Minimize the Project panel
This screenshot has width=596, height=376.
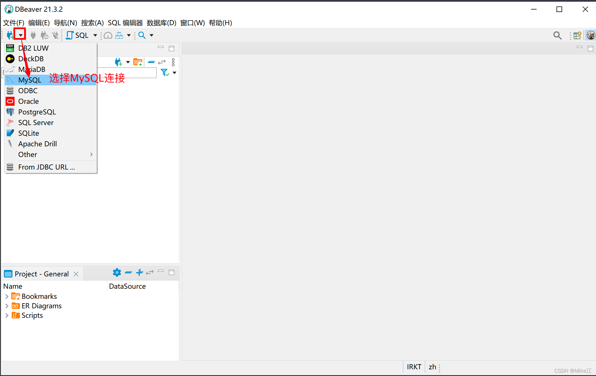pos(160,271)
